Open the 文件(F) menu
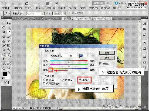Viewport: 149px width, 111px height. coord(6,8)
